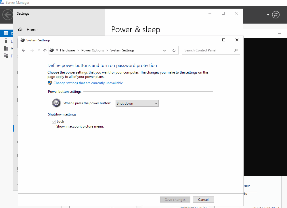Select System Settings in the breadcrumb path
The width and height of the screenshot is (287, 208).
(x=122, y=50)
